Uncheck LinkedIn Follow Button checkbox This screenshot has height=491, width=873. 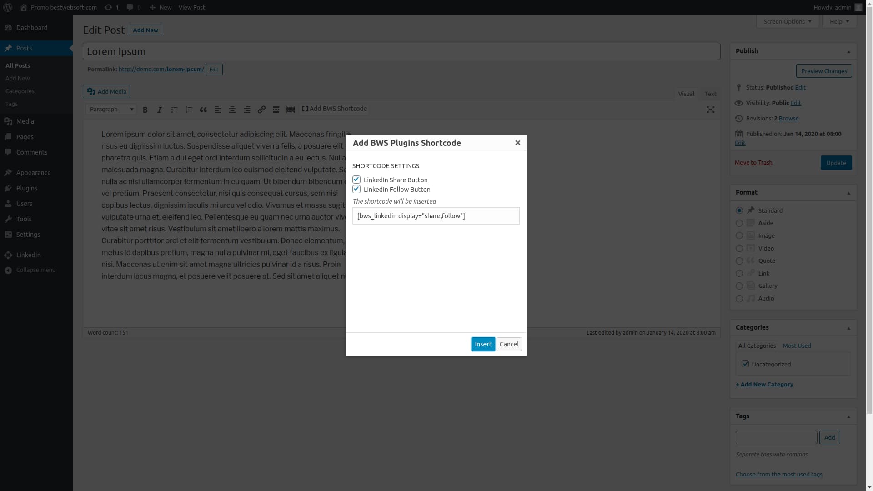pyautogui.click(x=356, y=189)
